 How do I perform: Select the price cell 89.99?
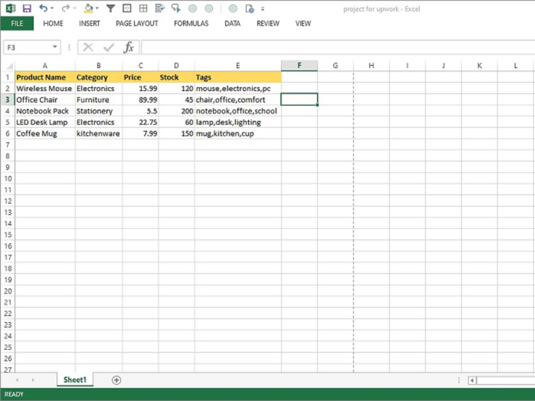pyautogui.click(x=140, y=100)
